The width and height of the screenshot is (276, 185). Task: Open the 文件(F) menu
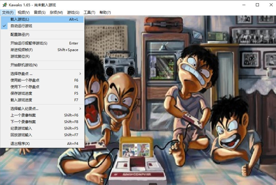click(8, 12)
